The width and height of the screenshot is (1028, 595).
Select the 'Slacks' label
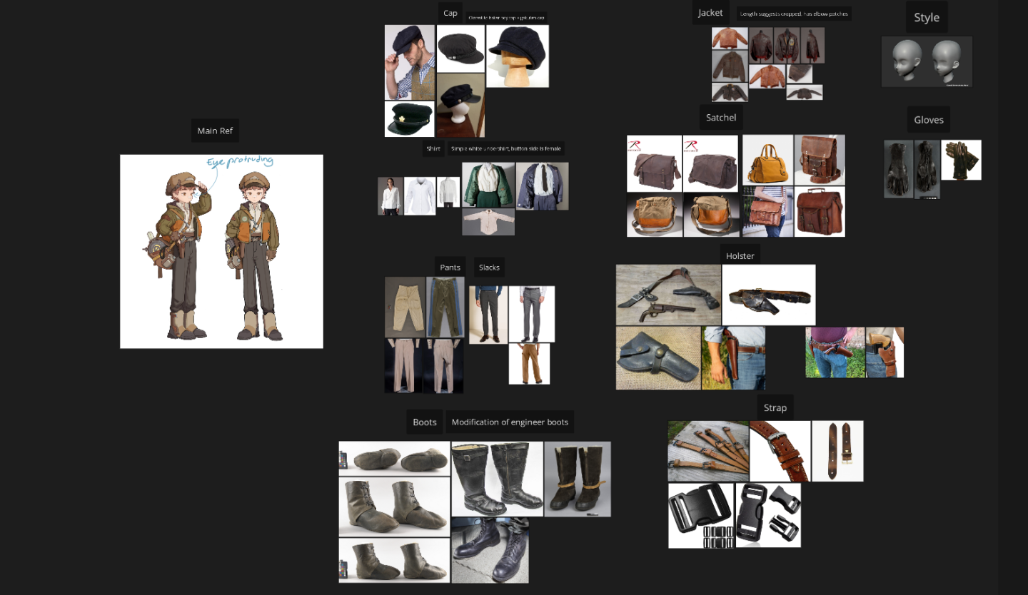pos(489,267)
